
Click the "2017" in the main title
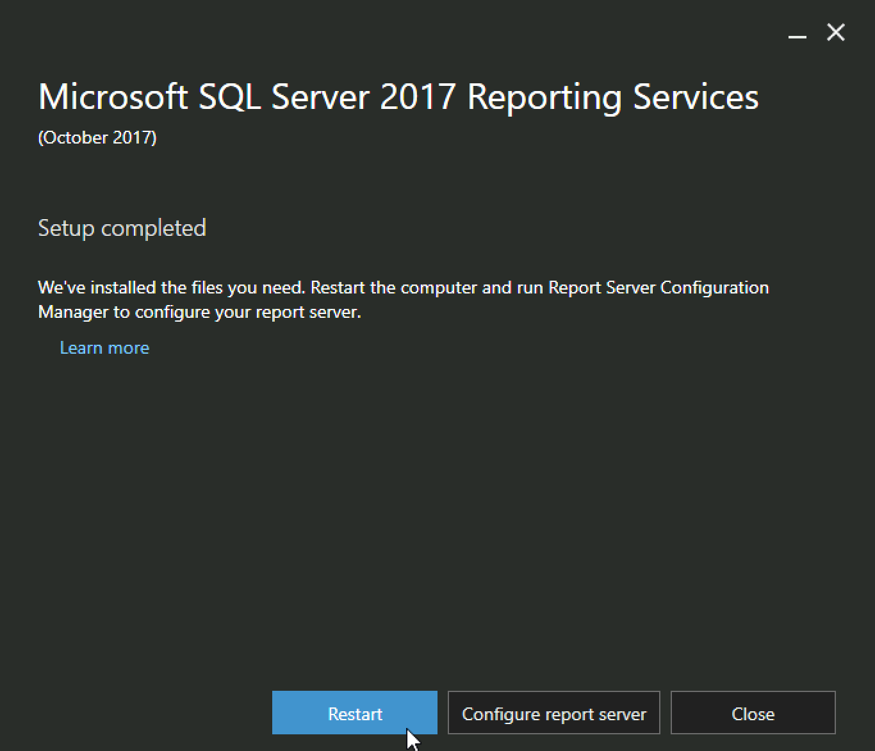(418, 97)
